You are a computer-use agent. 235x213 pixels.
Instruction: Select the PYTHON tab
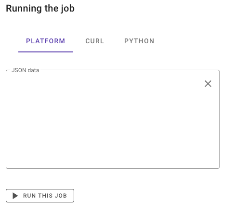[139, 41]
